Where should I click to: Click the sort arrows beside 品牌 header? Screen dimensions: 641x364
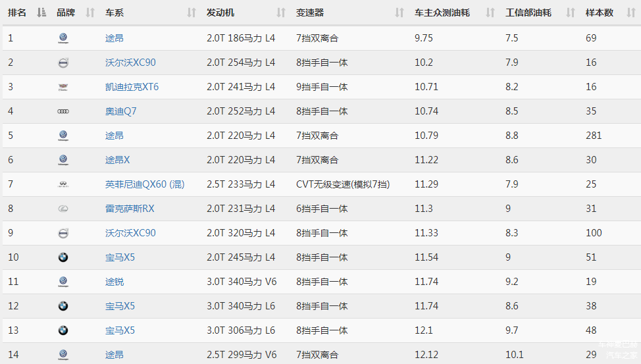[x=90, y=13]
